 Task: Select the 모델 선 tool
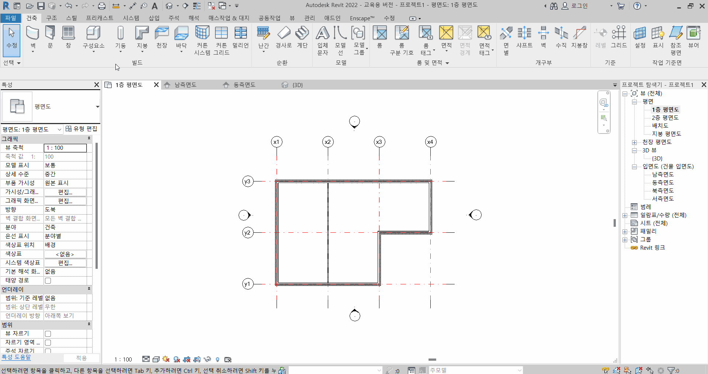pyautogui.click(x=340, y=41)
